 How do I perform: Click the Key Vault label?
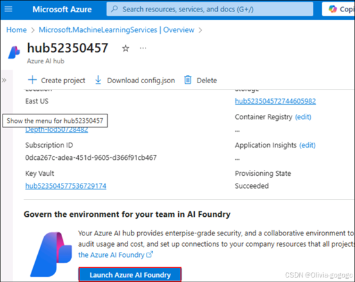[40, 173]
